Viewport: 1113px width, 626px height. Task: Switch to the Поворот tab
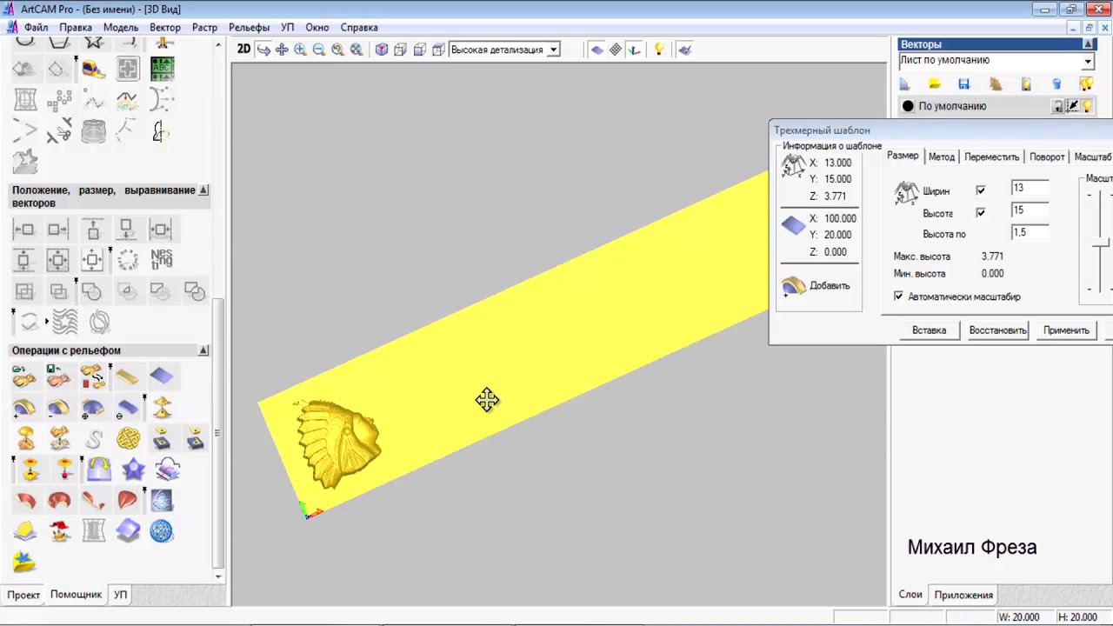tap(1047, 157)
